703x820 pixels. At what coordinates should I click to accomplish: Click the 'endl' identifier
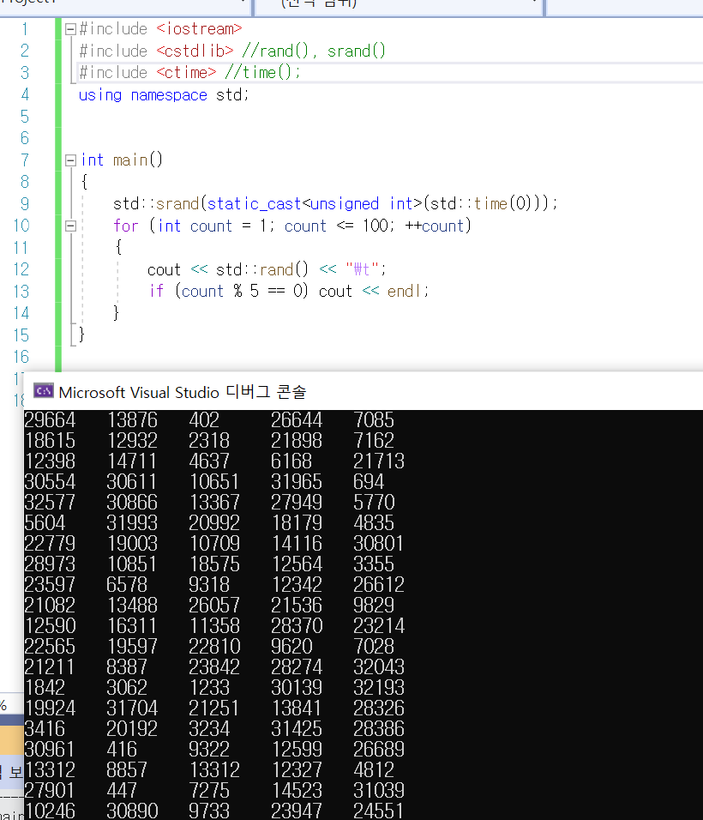click(404, 292)
